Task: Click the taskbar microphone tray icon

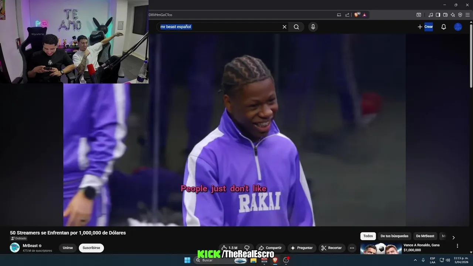Action: point(423,260)
